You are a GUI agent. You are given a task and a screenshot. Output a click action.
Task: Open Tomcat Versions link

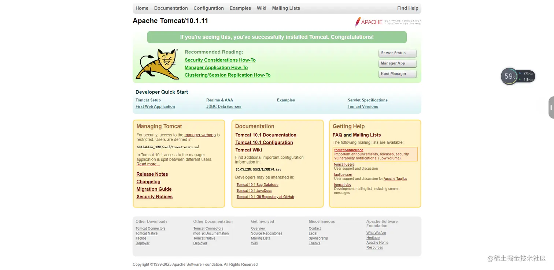click(363, 106)
